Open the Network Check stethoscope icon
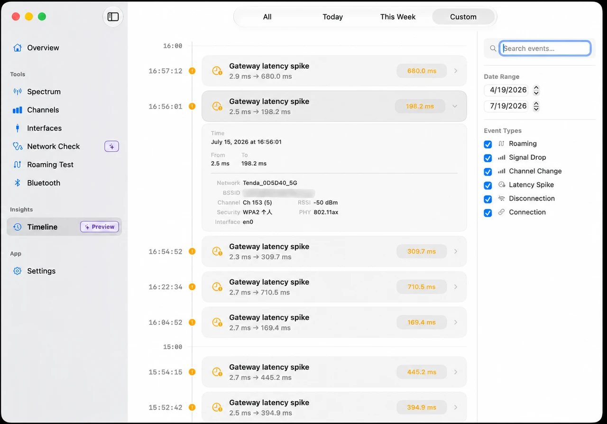 click(18, 147)
